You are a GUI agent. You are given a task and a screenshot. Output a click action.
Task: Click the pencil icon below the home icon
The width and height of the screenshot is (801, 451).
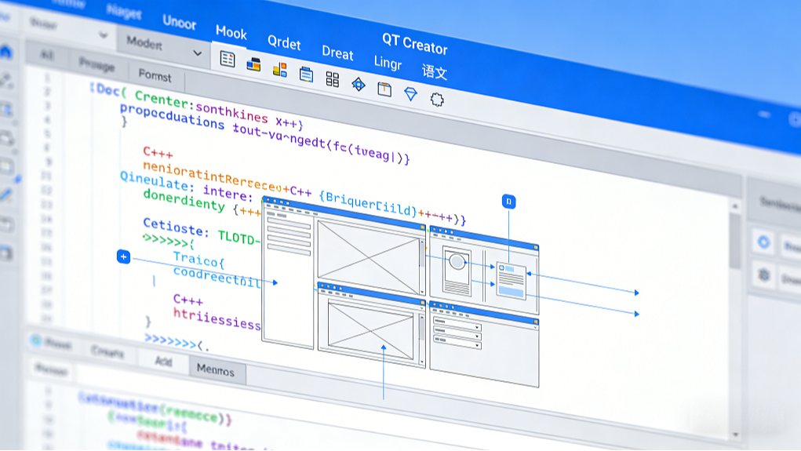(6, 80)
